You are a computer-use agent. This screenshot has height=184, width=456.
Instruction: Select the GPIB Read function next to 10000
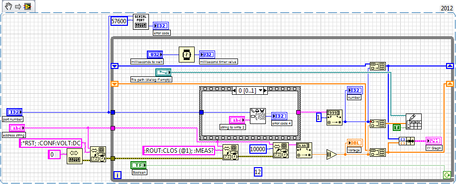pos(281,150)
